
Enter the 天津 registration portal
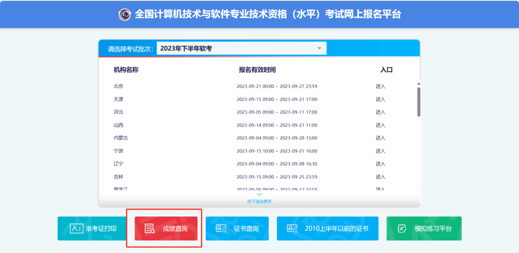click(381, 99)
